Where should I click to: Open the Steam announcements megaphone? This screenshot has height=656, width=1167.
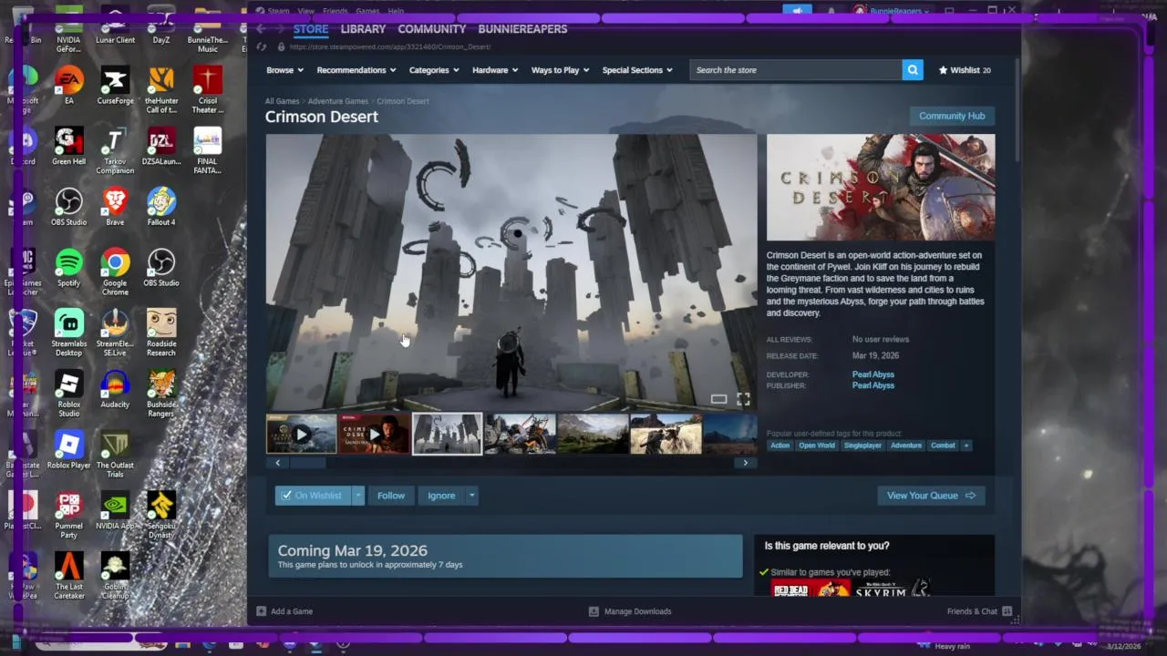pyautogui.click(x=798, y=11)
